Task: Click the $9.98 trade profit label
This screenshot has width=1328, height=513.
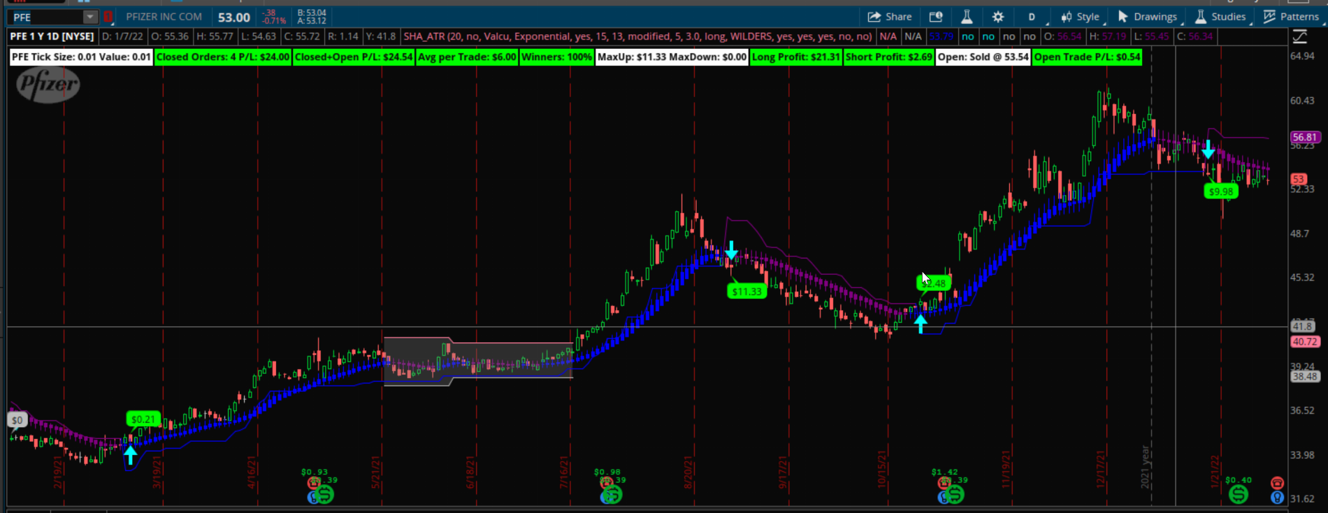Action: 1221,192
